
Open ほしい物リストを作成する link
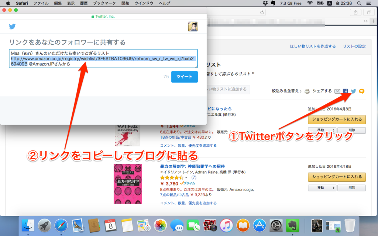point(313,46)
